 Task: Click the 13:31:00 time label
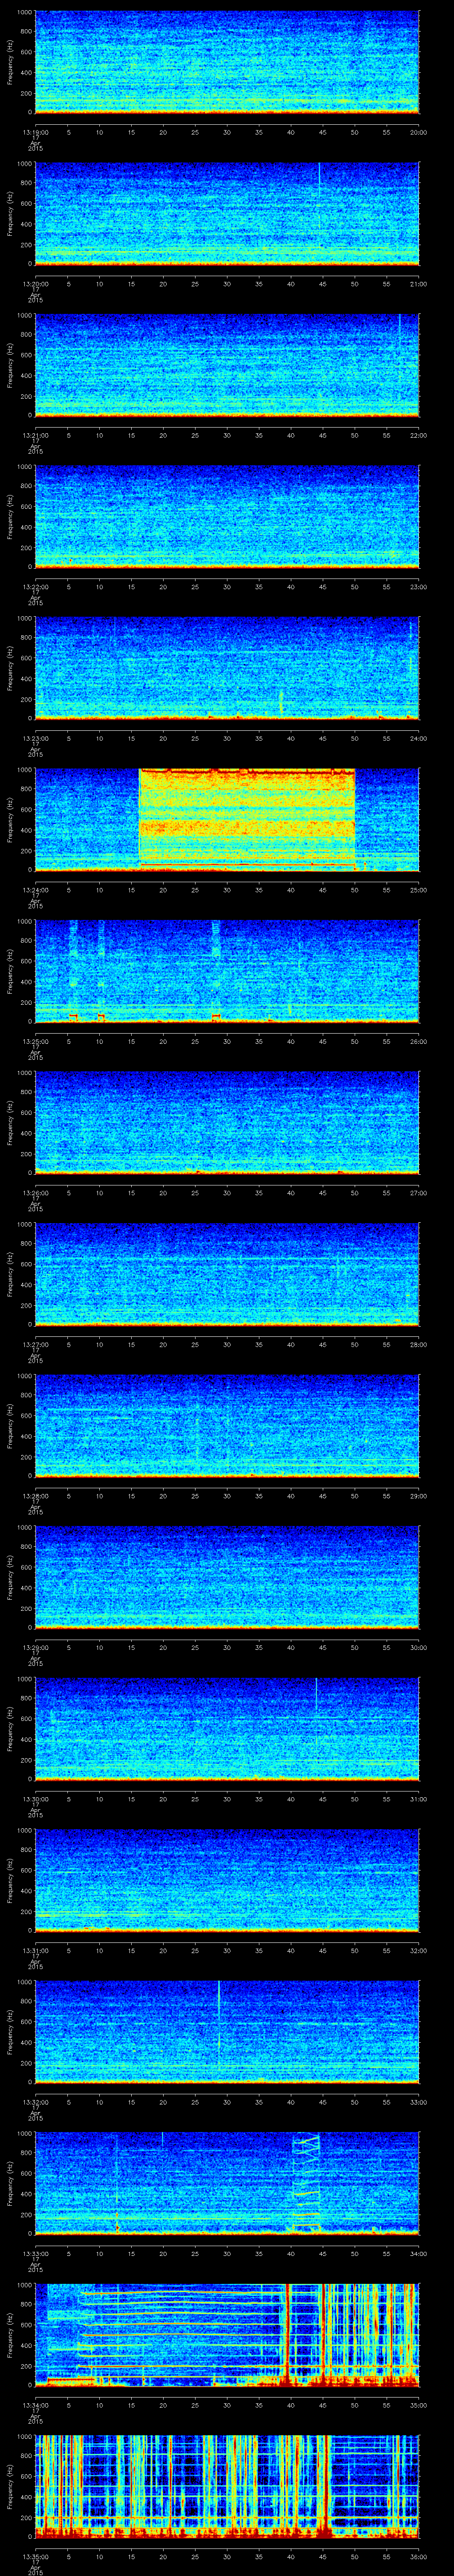[35, 1950]
